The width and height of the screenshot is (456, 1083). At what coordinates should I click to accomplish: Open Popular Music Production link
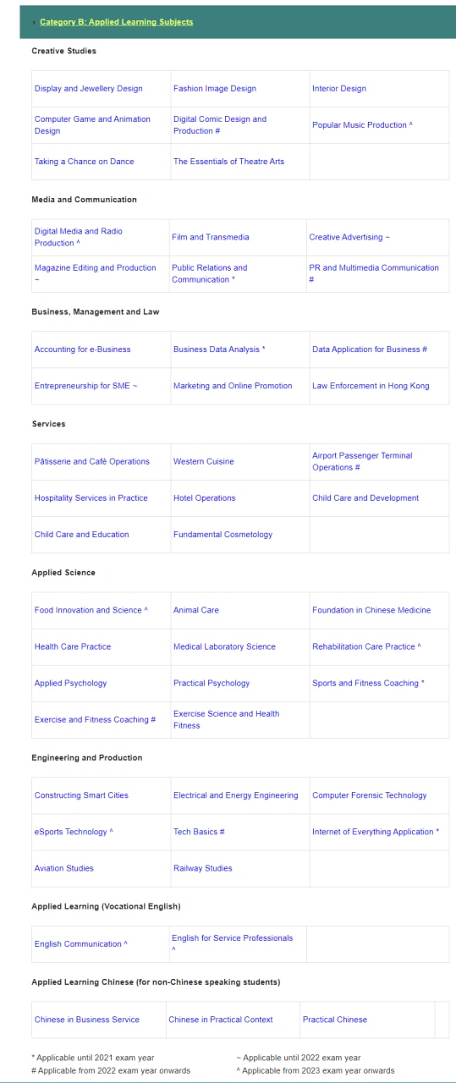tap(360, 124)
